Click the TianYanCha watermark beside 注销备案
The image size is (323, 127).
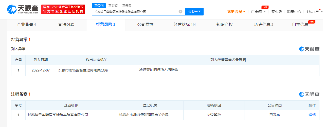tap(309, 94)
